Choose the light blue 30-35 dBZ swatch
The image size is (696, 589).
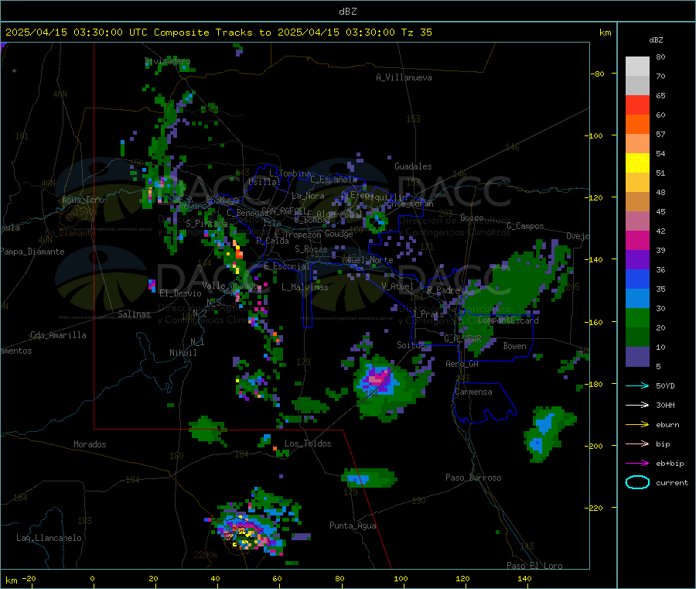click(637, 299)
